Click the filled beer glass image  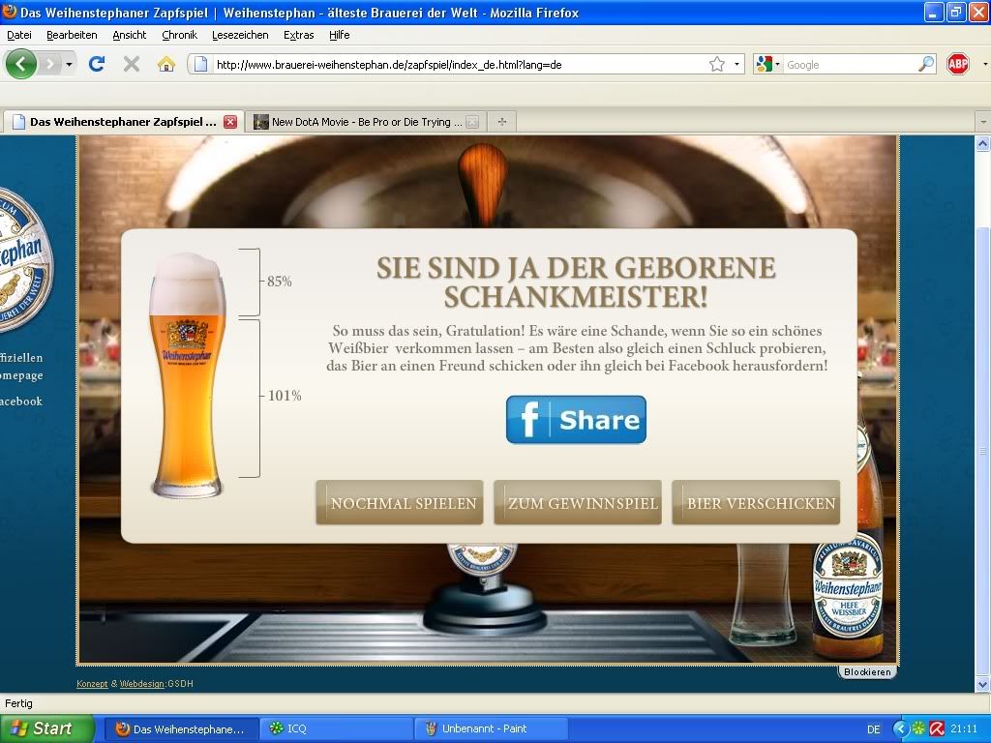[x=187, y=375]
